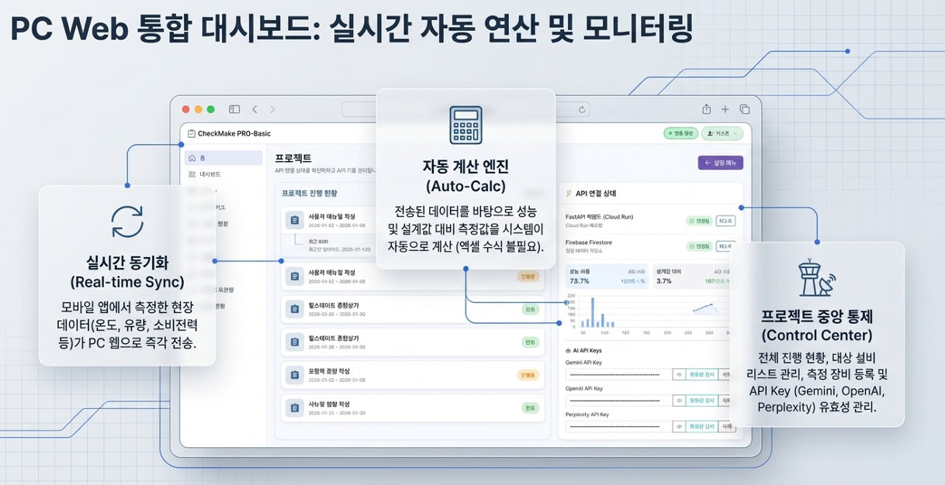Viewport: 945px width, 485px height.
Task: Click the Gemini API Key field
Action: [619, 374]
